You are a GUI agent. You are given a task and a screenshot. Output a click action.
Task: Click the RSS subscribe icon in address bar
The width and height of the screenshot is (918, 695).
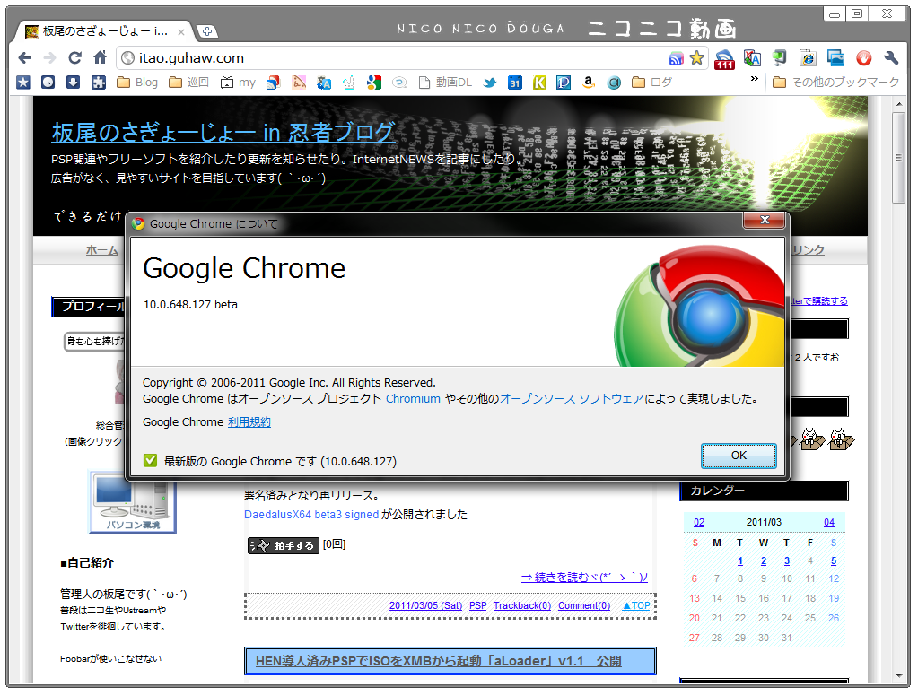click(677, 58)
